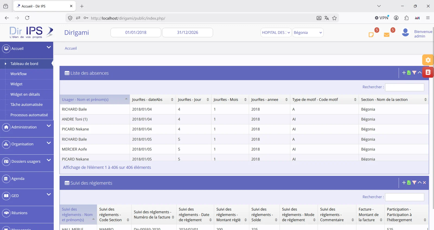Click the Administration home icon
Viewport: 434px width, 230px height.
tap(6, 127)
